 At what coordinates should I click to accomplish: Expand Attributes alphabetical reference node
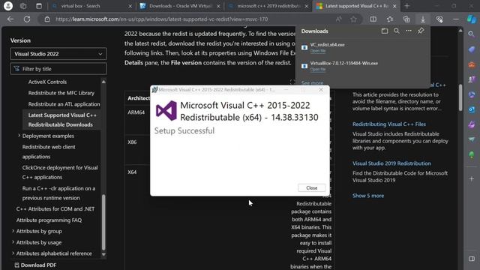pyautogui.click(x=13, y=253)
